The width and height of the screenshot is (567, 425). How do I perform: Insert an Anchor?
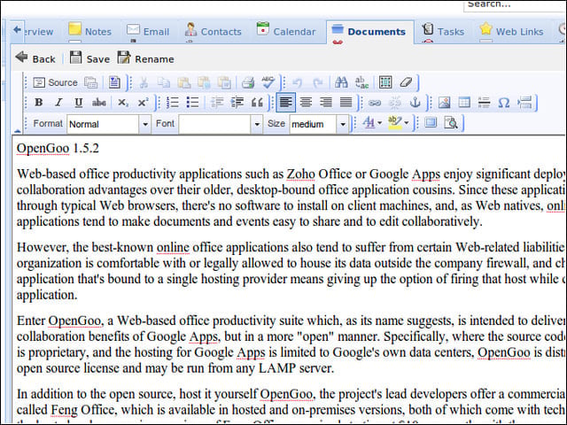415,103
